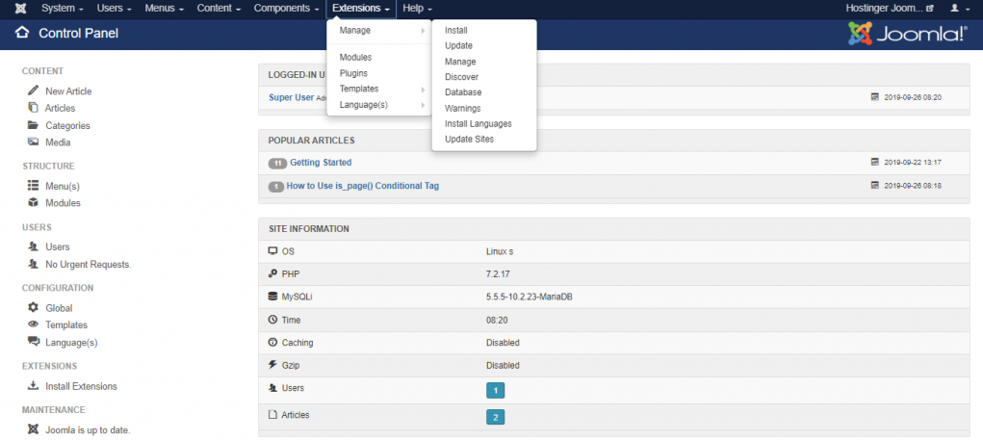
Task: Open How to Use is_page() Conditional Tag
Action: pos(362,186)
